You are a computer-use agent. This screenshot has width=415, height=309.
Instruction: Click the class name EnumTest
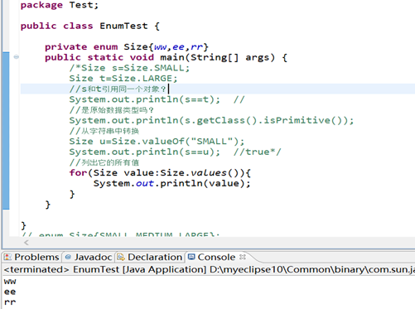point(123,26)
